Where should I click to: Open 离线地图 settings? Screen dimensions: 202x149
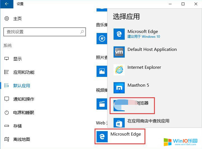point(21,139)
